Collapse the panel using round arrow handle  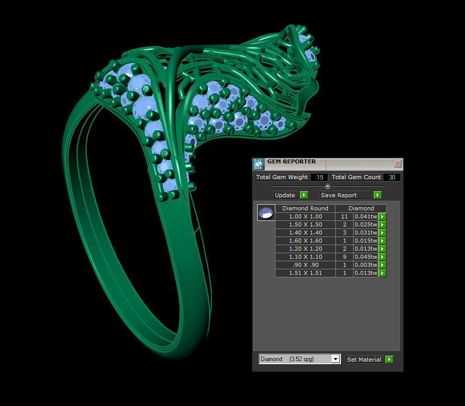coord(327,186)
